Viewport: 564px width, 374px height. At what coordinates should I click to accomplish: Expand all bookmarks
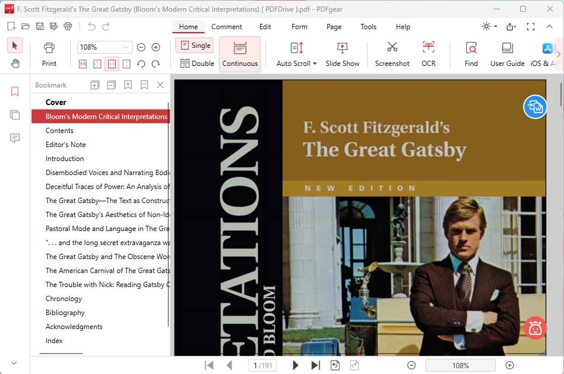95,85
